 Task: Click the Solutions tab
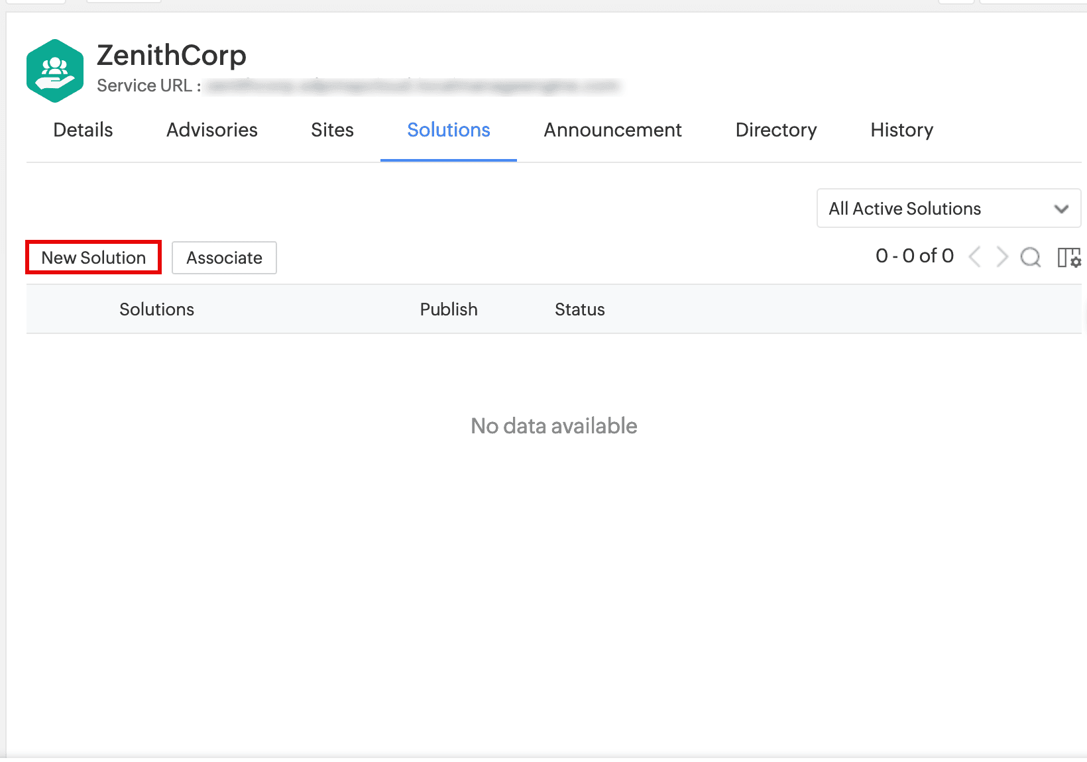click(449, 130)
